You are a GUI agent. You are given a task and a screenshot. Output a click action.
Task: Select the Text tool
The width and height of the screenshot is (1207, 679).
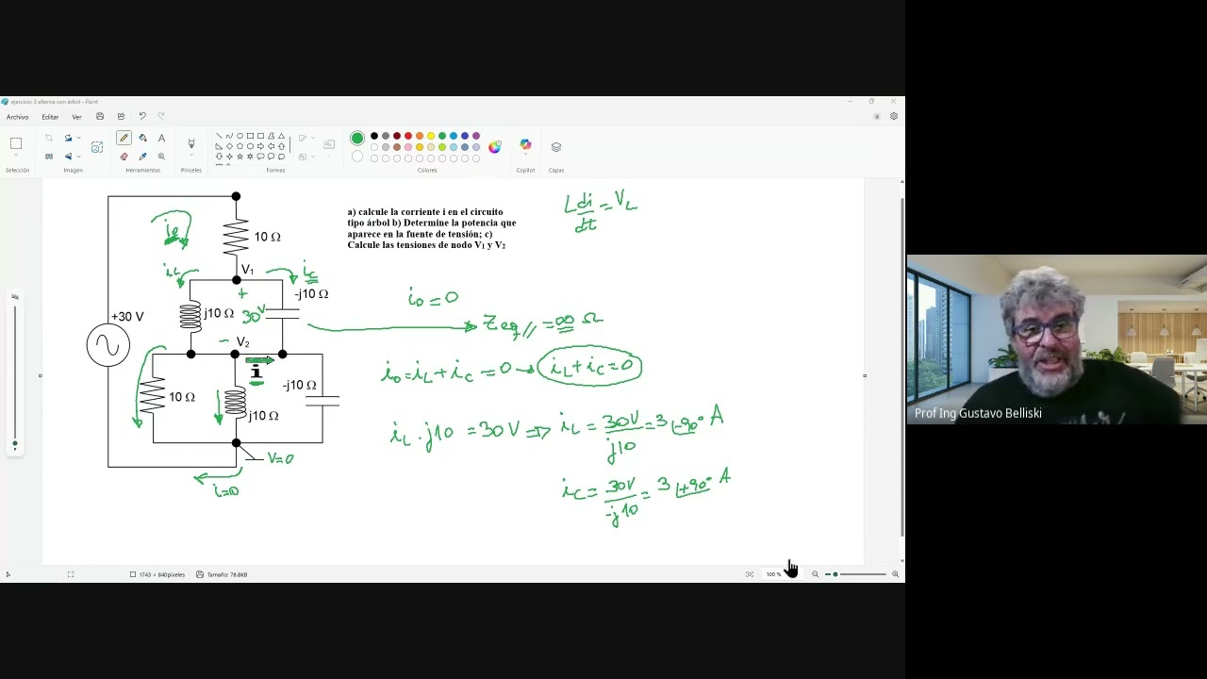click(161, 138)
